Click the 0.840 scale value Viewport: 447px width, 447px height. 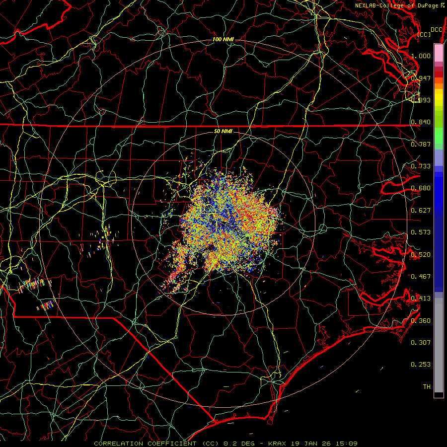point(421,122)
